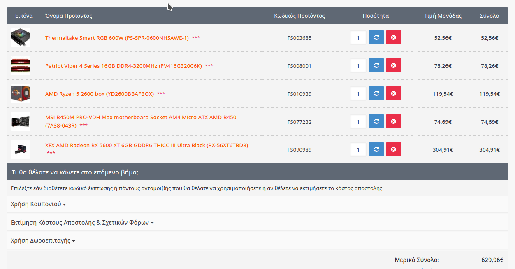
Task: Open AMD Ryzen 5 2600 box product link
Action: pyautogui.click(x=100, y=94)
